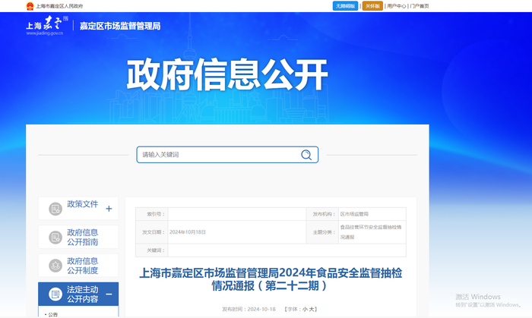The image size is (532, 318).
Task: Click the 上海嘉定 site logo
Action: click(x=47, y=25)
